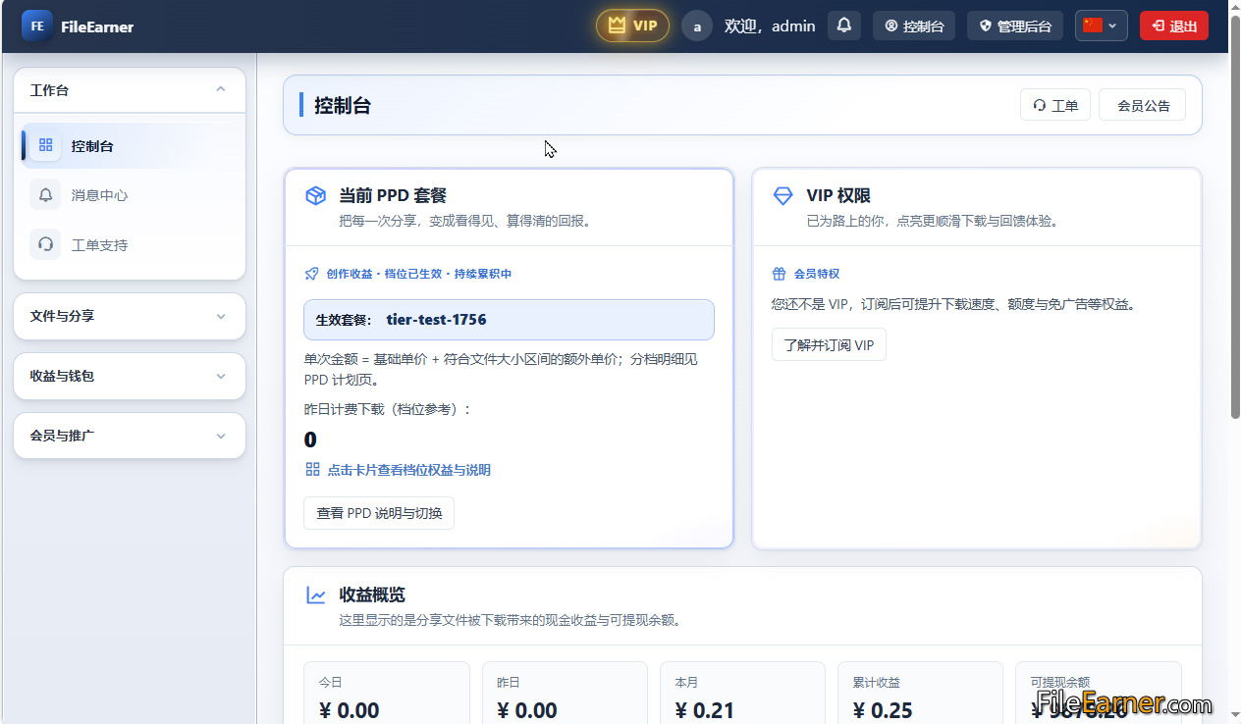The height and width of the screenshot is (724, 1241).
Task: Expand the 会员与推广 sidebar section
Action: point(130,436)
